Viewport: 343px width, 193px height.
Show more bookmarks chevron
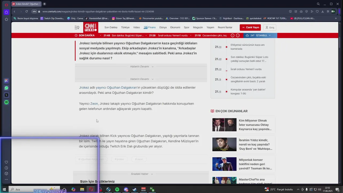pos(336,18)
